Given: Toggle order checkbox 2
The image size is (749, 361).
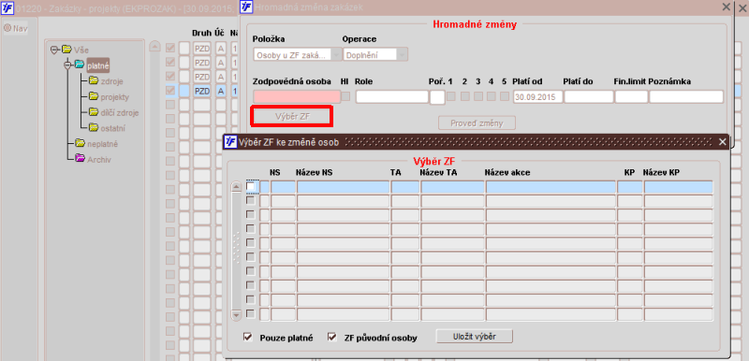Looking at the screenshot, I should (464, 96).
